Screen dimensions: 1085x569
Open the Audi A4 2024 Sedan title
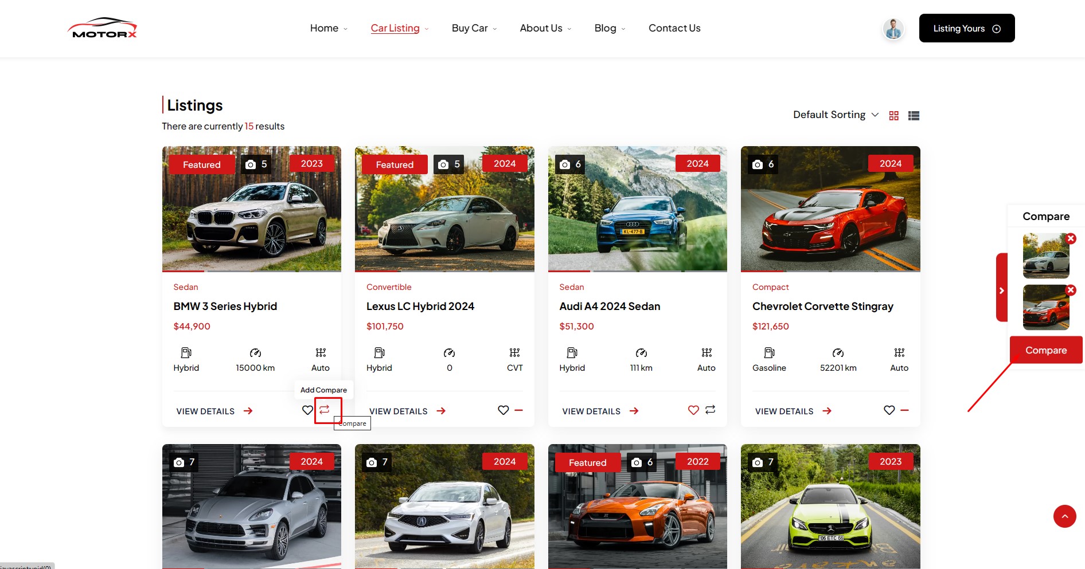coord(610,306)
